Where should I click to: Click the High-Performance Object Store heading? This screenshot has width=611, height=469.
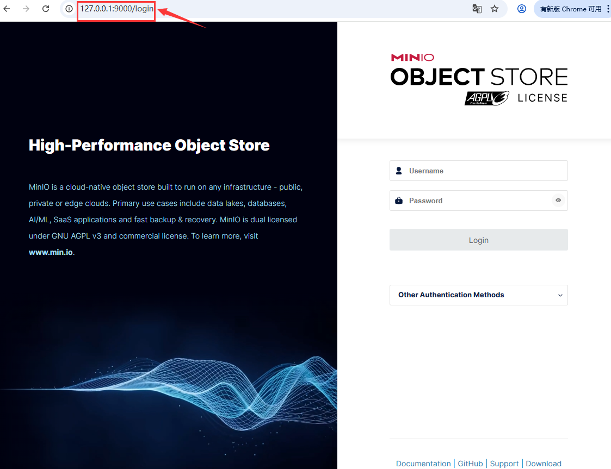click(x=149, y=145)
